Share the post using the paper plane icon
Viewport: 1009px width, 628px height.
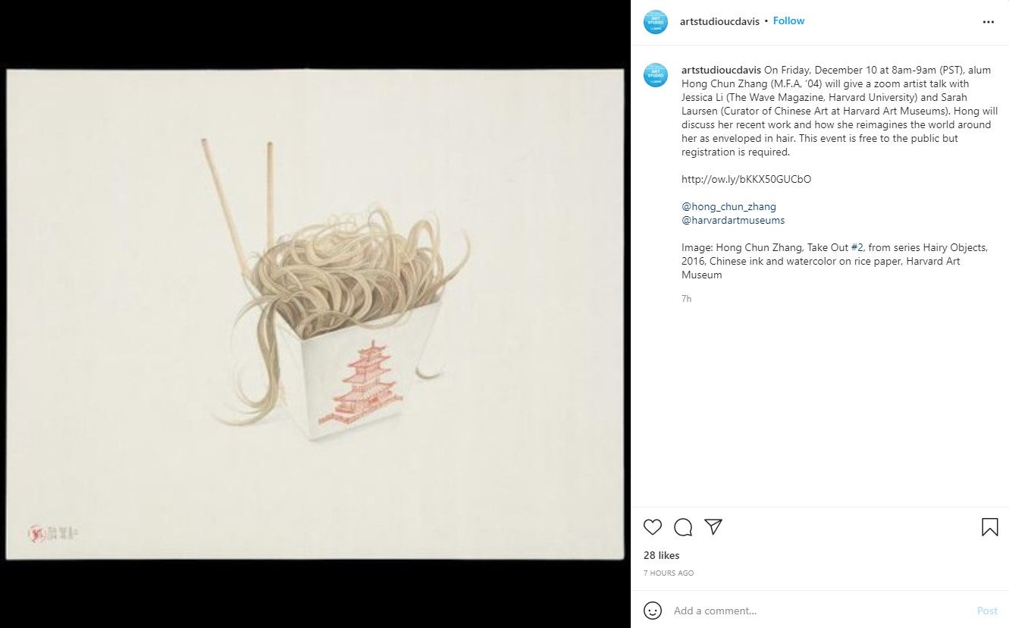tap(713, 527)
